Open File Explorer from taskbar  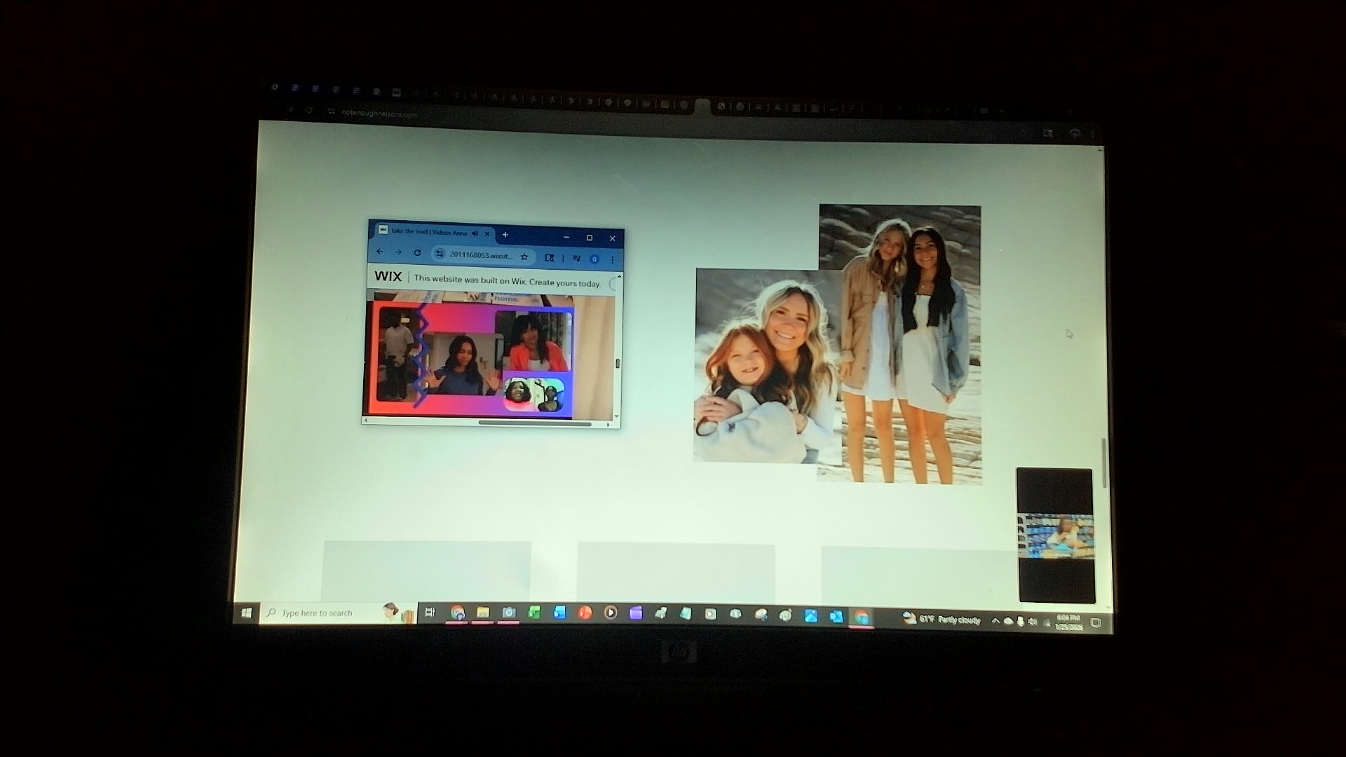point(483,613)
